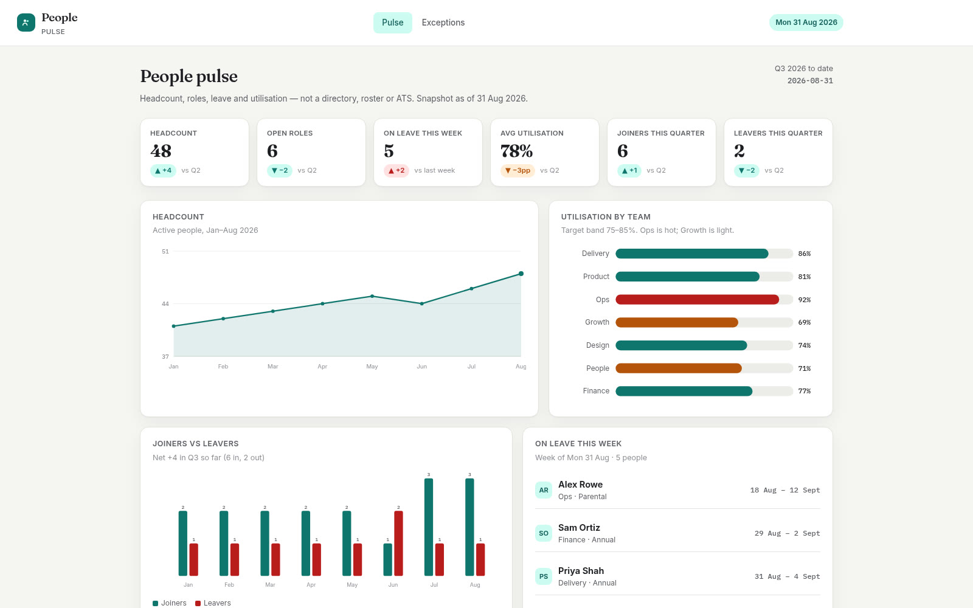Click the Aug joiners bar in chart

click(x=469, y=527)
